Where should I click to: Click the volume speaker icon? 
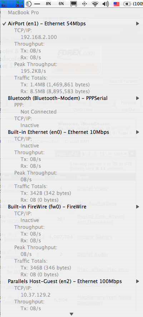[x=106, y=4]
